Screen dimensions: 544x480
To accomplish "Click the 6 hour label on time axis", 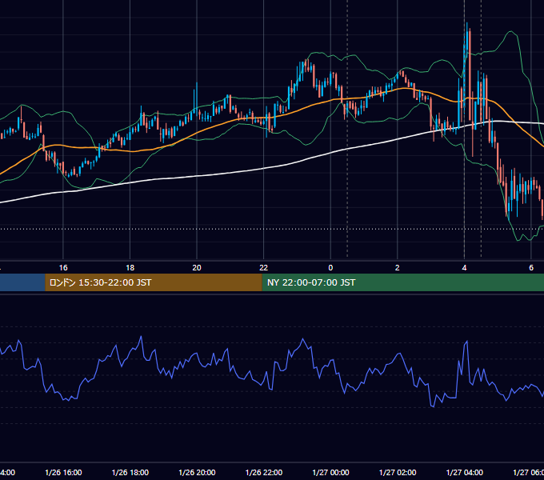I will tap(531, 268).
